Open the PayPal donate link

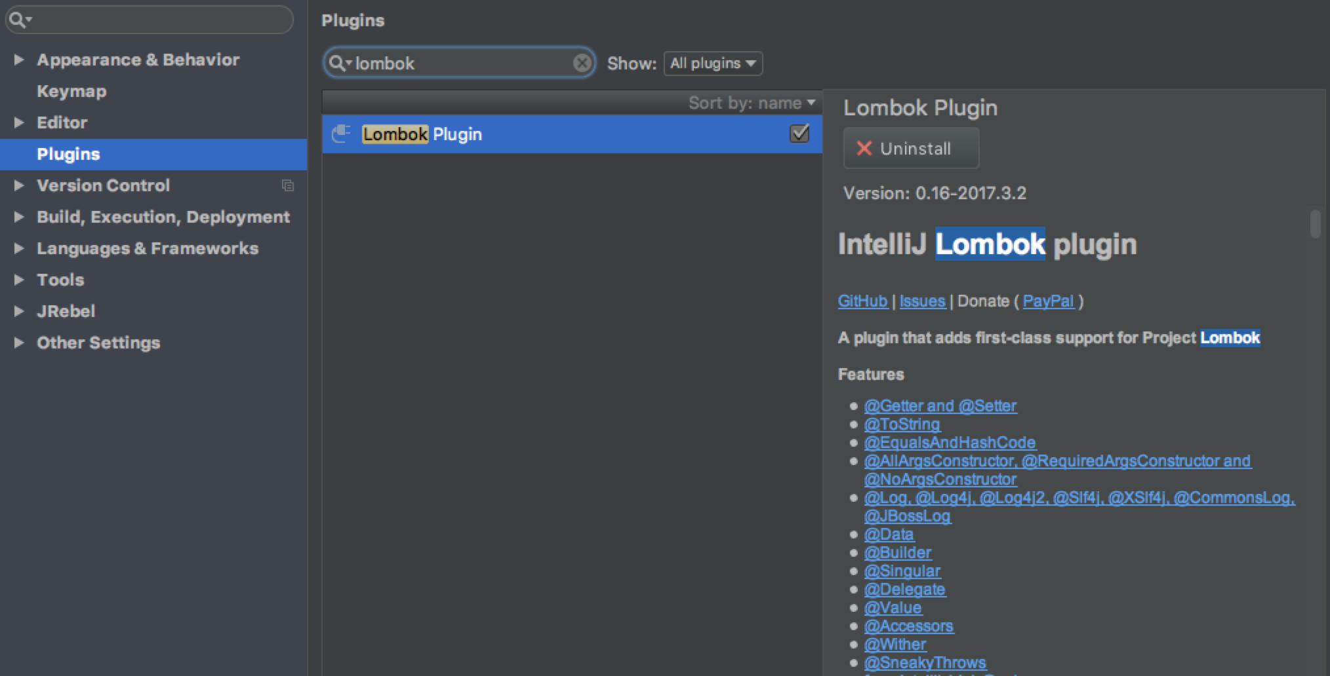1048,301
